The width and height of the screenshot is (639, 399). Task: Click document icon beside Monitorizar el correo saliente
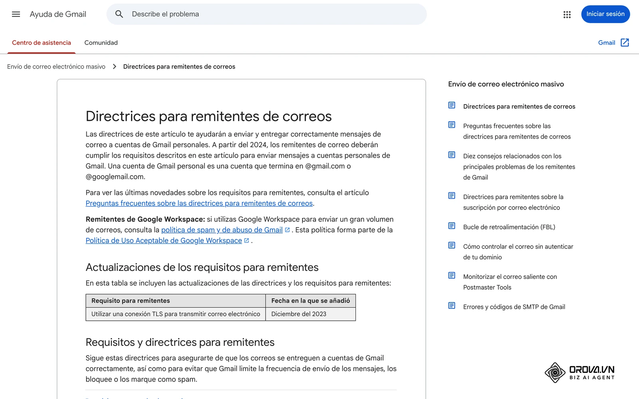point(452,275)
